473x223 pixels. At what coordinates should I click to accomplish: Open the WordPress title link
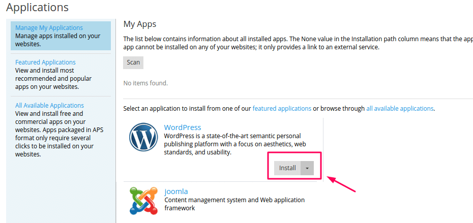(x=183, y=128)
